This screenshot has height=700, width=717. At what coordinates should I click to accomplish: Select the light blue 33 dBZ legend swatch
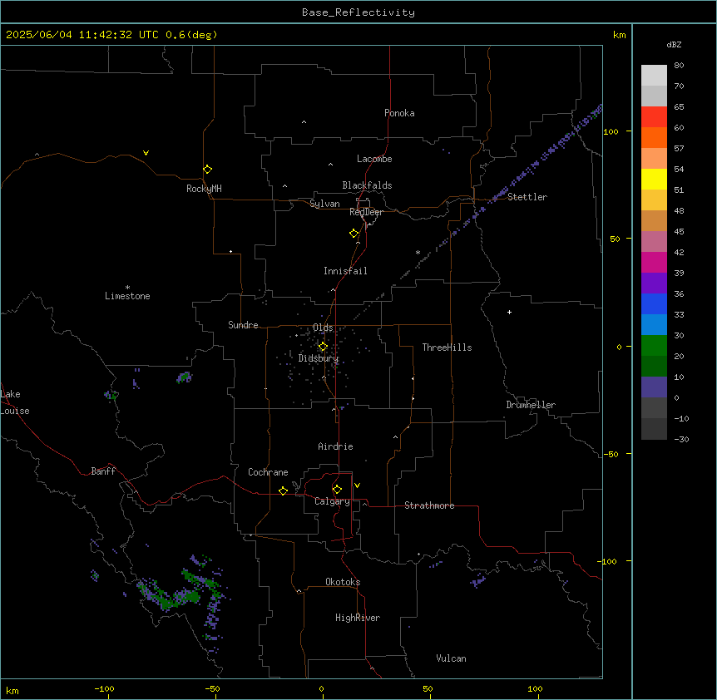[654, 324]
